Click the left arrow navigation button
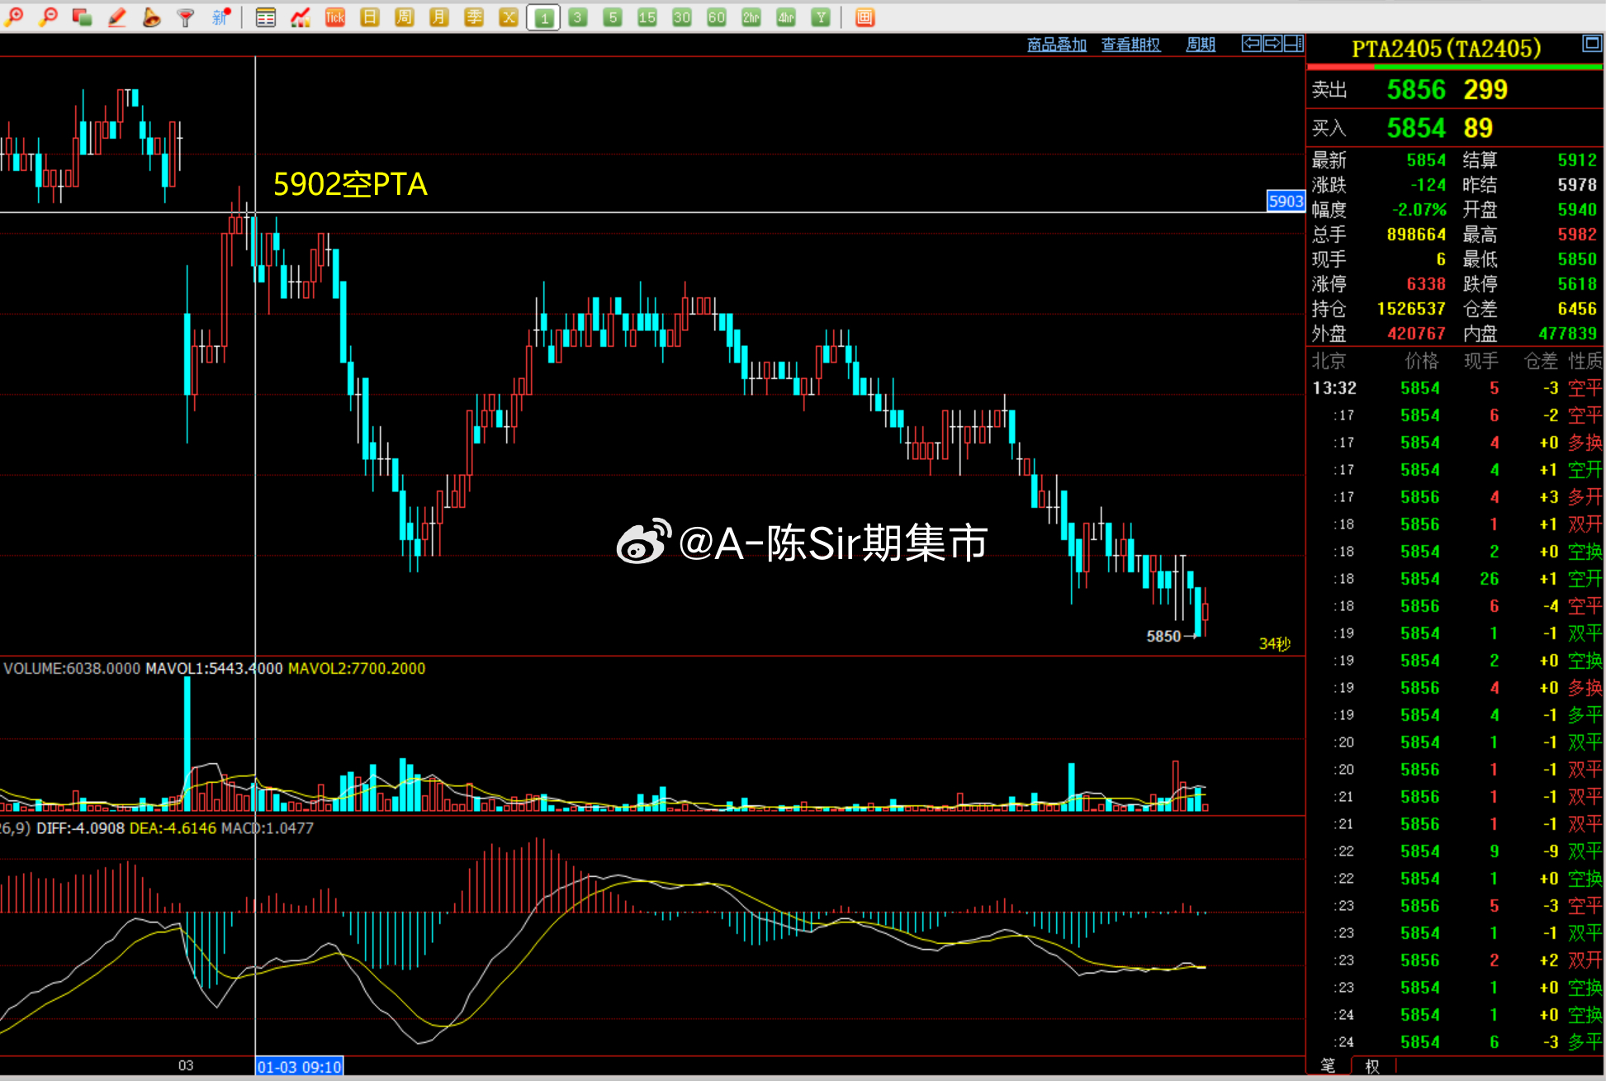Image resolution: width=1606 pixels, height=1081 pixels. (1252, 43)
